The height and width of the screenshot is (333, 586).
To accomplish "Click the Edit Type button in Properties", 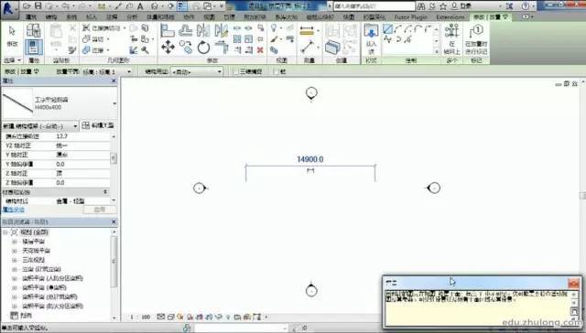I will coord(98,126).
